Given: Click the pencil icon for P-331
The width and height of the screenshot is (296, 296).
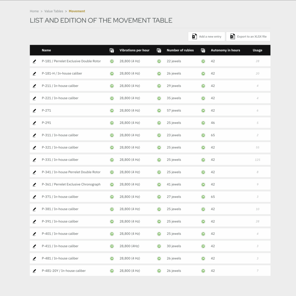Looking at the screenshot, I should coord(34,160).
